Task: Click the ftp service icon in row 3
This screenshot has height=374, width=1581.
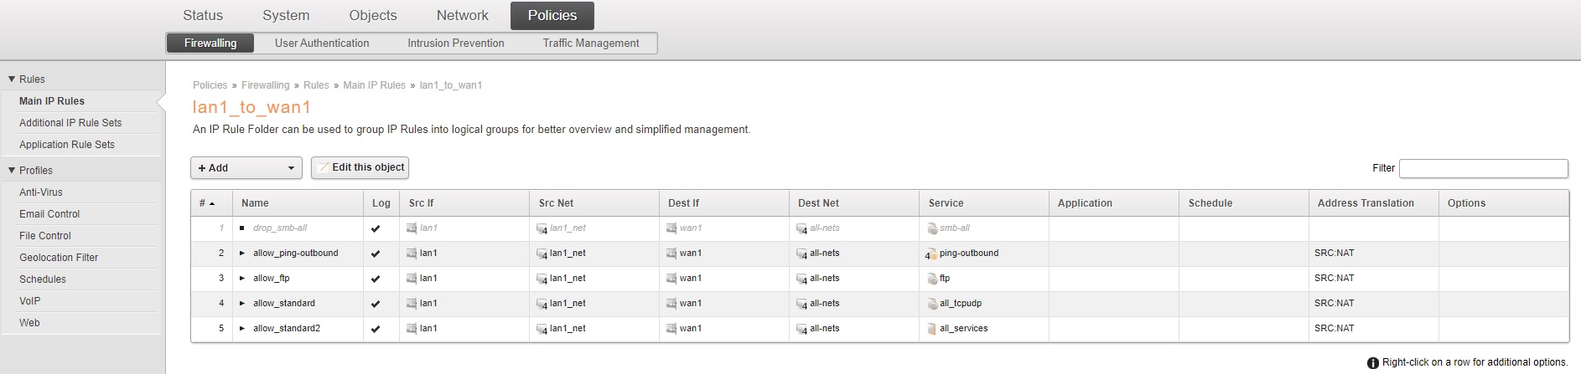Action: tap(931, 279)
